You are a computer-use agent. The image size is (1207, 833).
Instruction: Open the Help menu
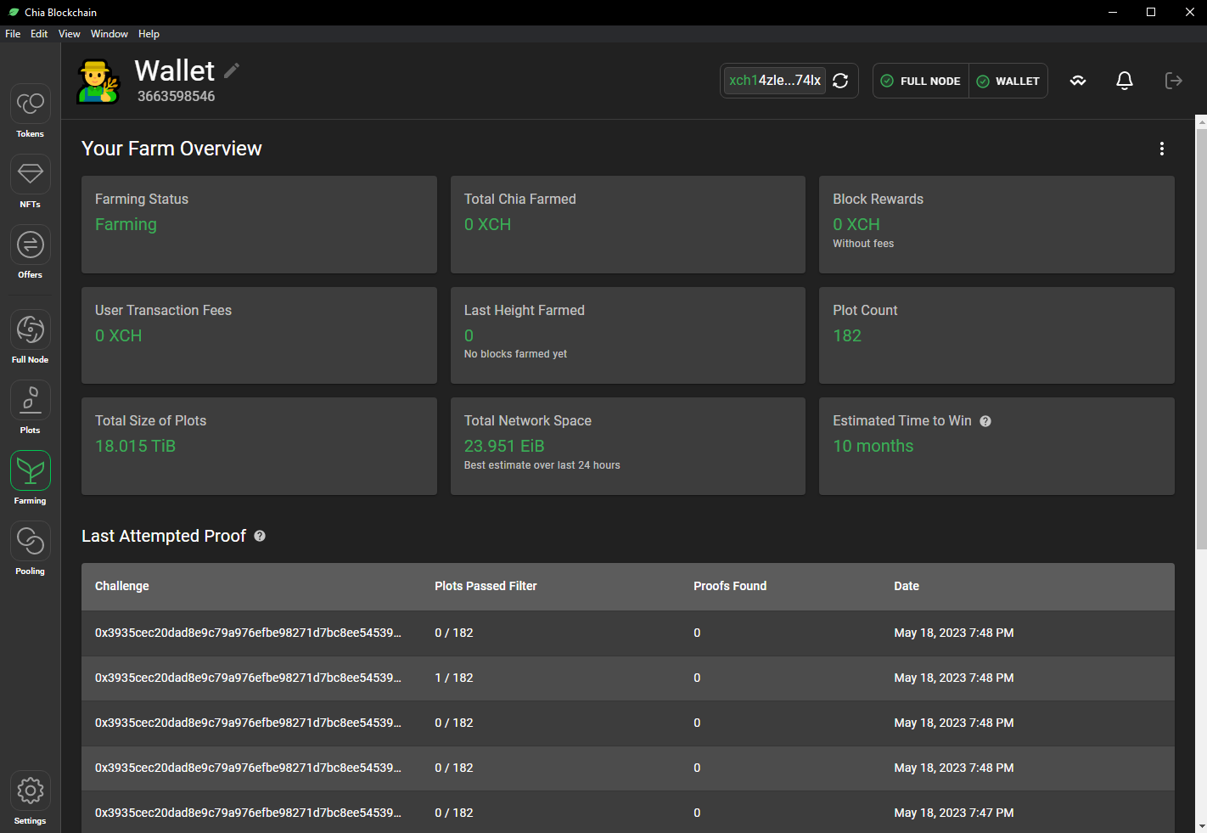coord(149,34)
